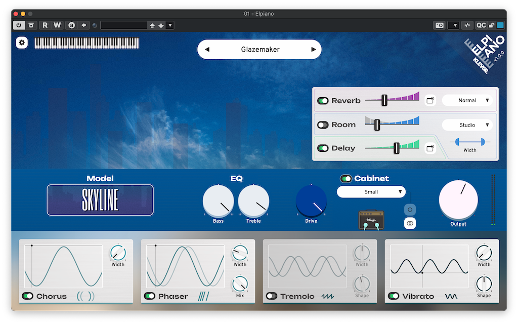
Task: Load the previous host preset (up arrow)
Action: click(x=152, y=25)
